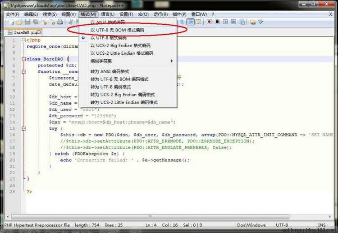Image resolution: width=338 pixels, height=233 pixels.
Task: Open the 插件(P) plugins menu
Action: (x=179, y=14)
